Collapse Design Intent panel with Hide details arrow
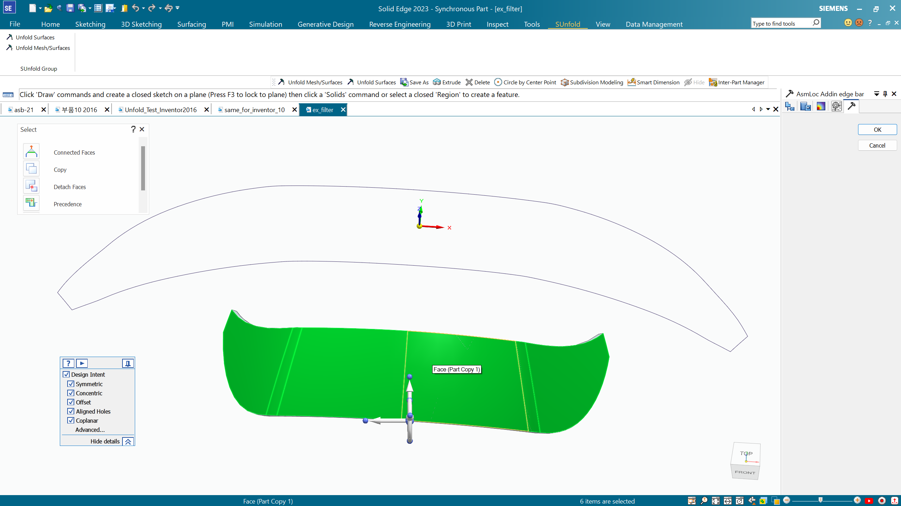The image size is (901, 506). point(128,442)
